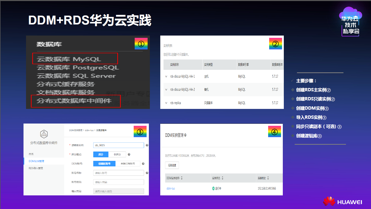Go to 总览 in the sidebar
The width and height of the screenshot is (371, 209).
(x=31, y=154)
